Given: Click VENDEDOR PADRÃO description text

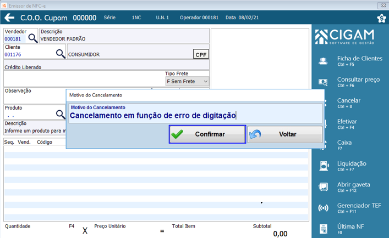Looking at the screenshot, I should coord(63,39).
